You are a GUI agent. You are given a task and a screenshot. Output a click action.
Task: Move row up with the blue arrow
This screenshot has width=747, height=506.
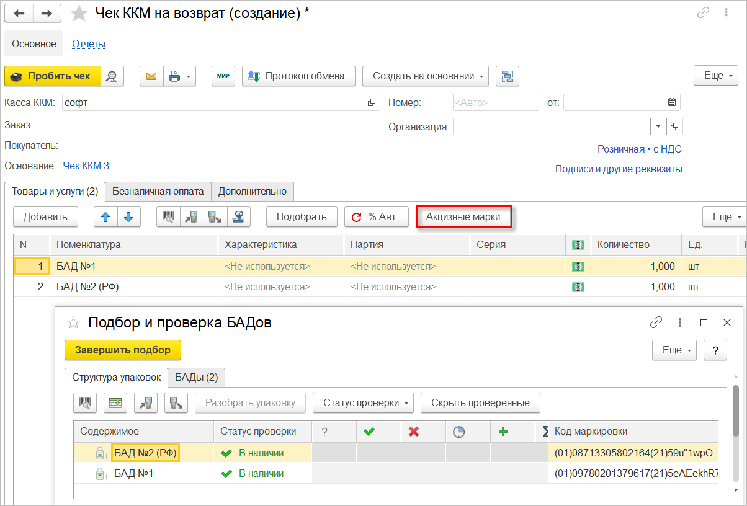tap(105, 217)
